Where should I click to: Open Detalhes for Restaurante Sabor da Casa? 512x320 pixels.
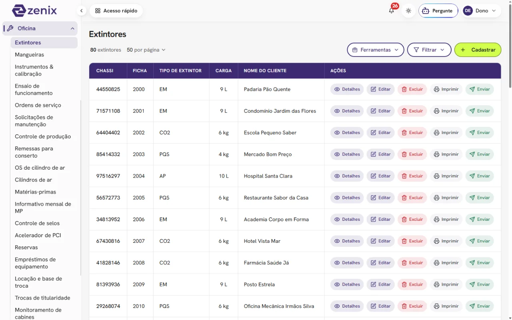pos(347,198)
